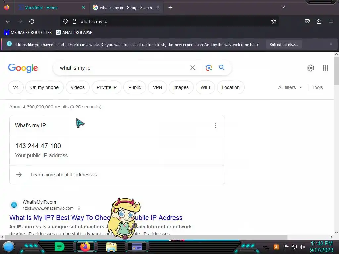Submit search with the magnifier icon
Screen dimensions: 339x254
[222, 68]
